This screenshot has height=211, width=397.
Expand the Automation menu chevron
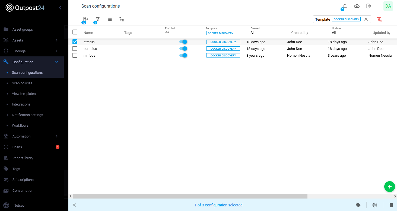click(57, 136)
